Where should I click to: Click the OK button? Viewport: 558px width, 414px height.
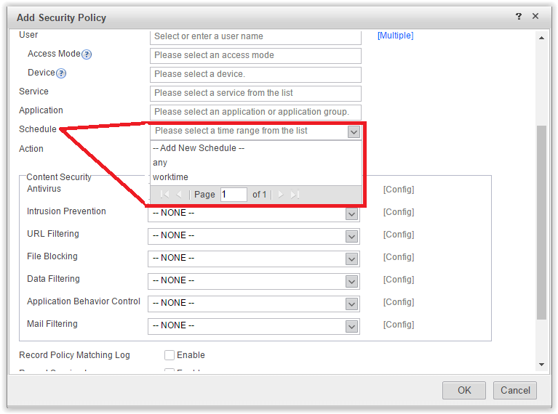point(464,390)
